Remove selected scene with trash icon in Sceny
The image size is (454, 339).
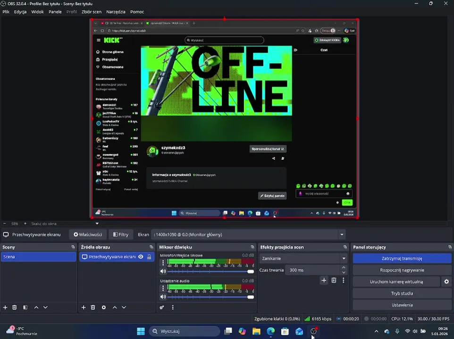pos(14,307)
